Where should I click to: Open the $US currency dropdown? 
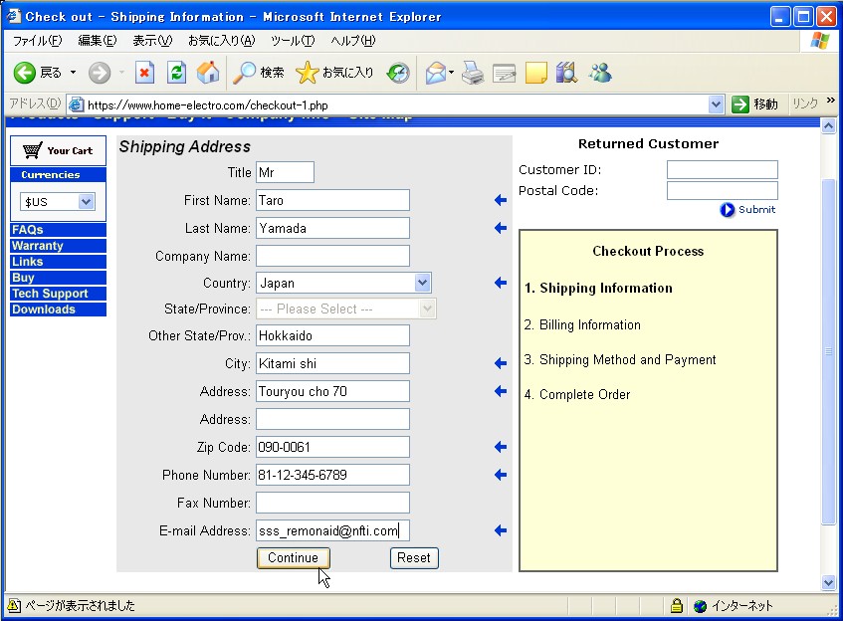(x=86, y=202)
